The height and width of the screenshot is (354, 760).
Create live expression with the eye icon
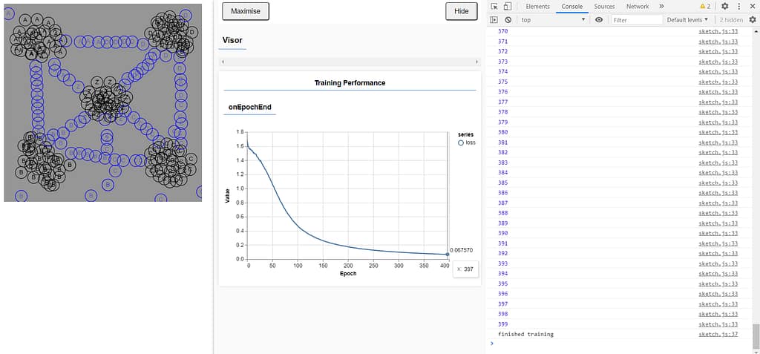pyautogui.click(x=599, y=20)
